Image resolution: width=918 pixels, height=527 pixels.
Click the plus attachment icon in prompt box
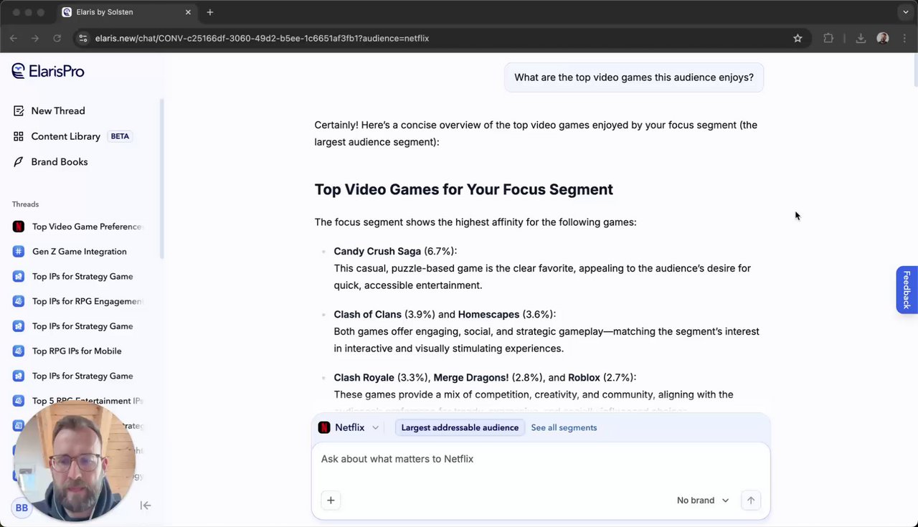click(331, 500)
